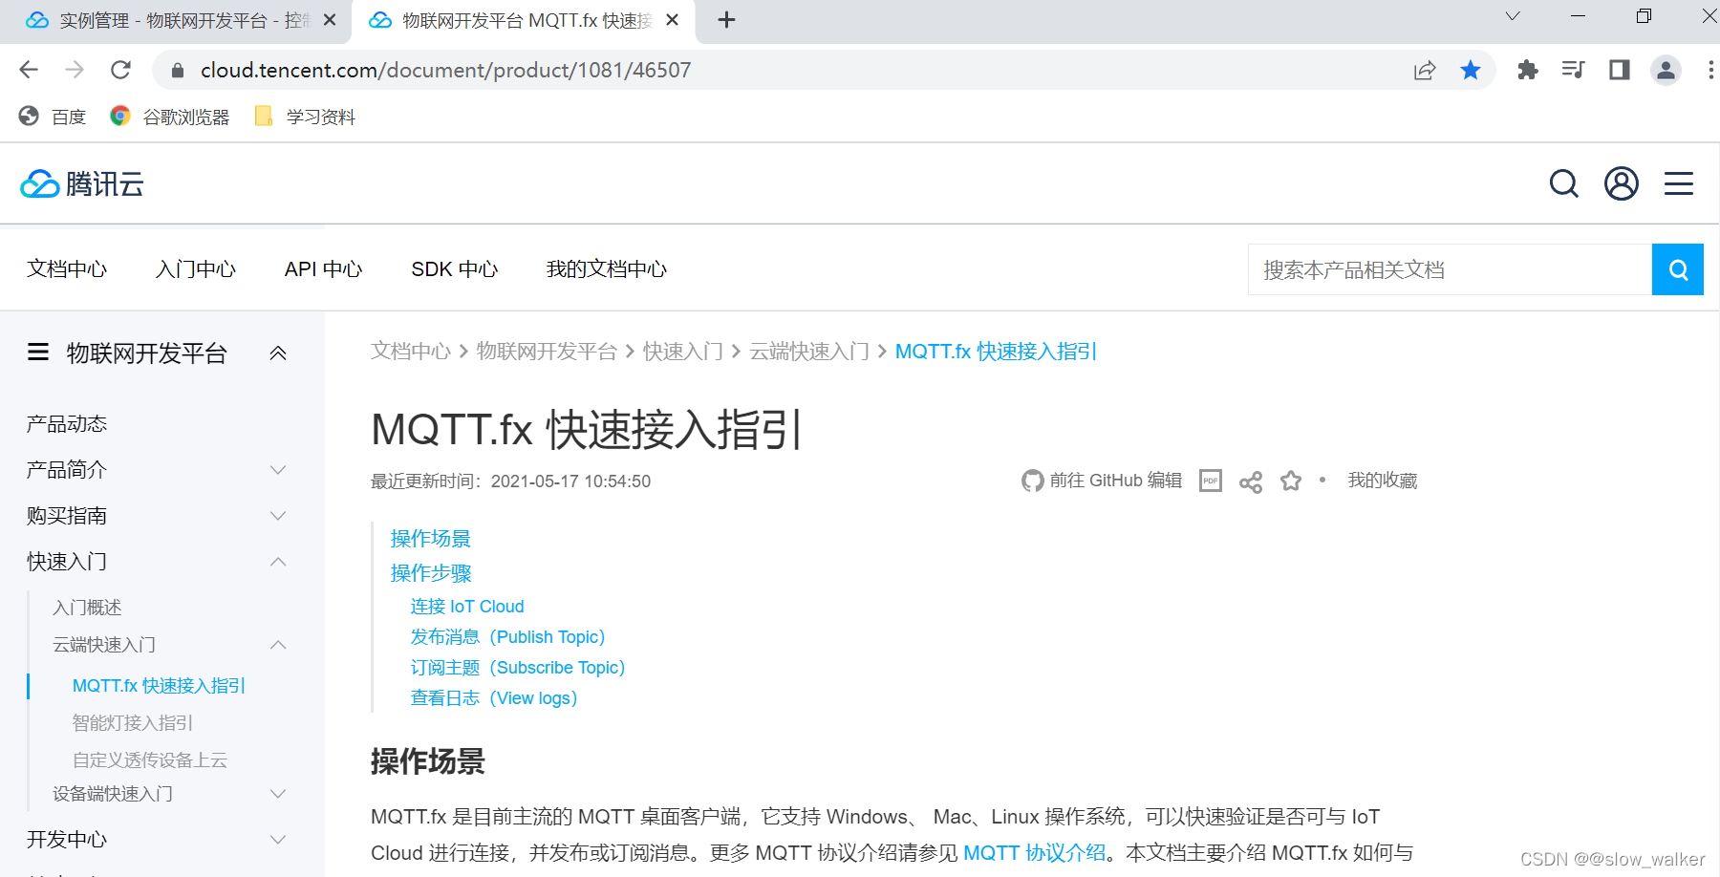
Task: Expand the 购买指南 sidebar section
Action: [x=278, y=516]
